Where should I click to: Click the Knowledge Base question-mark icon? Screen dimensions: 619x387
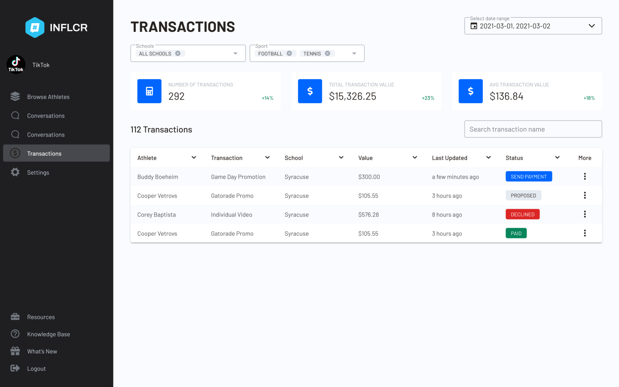pyautogui.click(x=15, y=334)
